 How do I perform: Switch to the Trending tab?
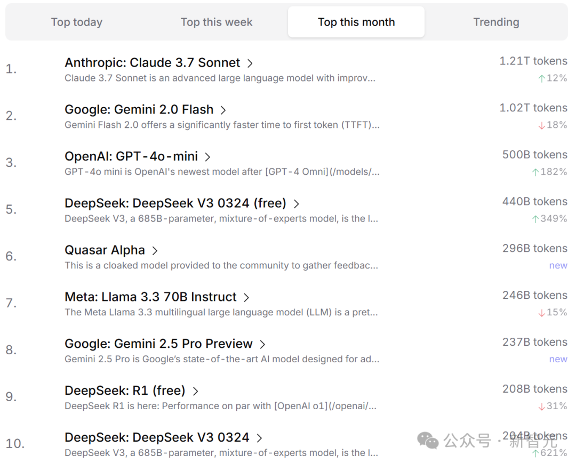[496, 22]
